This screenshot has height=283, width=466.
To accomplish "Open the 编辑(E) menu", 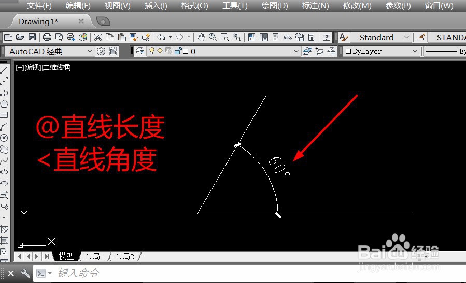I will 78,6.
